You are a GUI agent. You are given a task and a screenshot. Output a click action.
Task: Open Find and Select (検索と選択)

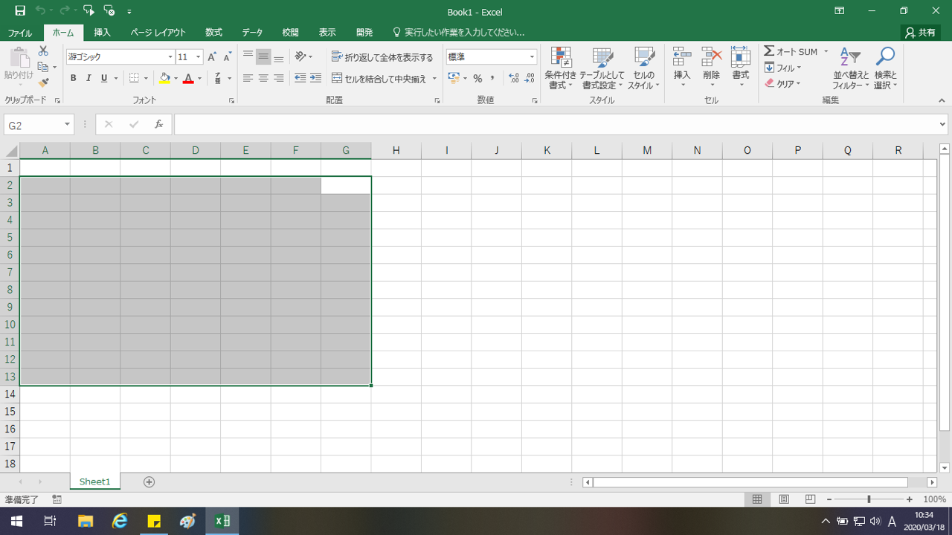click(885, 68)
